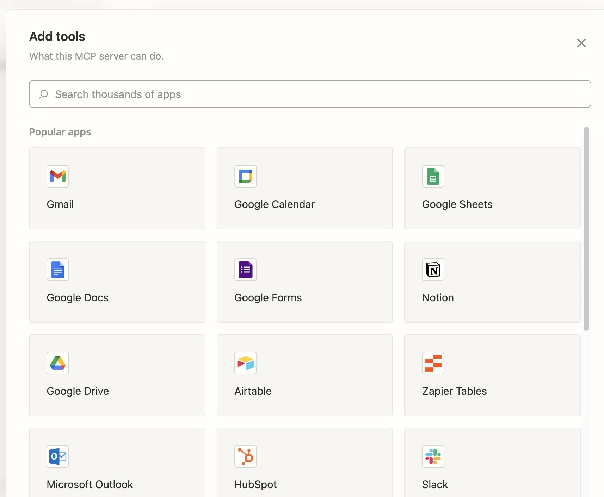The width and height of the screenshot is (604, 497).
Task: Click the Google Docs document icon
Action: 58,270
